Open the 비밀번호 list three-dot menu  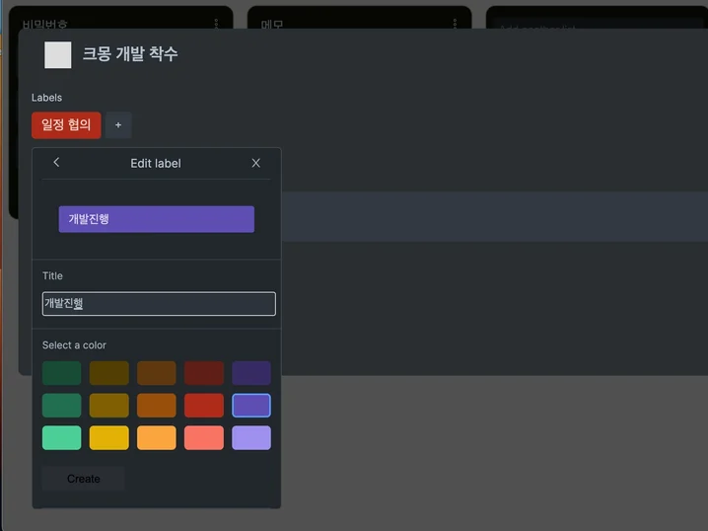216,22
